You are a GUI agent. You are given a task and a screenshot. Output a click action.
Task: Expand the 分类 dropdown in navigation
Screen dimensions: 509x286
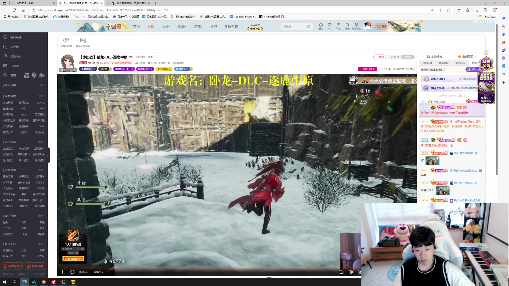pyautogui.click(x=166, y=26)
